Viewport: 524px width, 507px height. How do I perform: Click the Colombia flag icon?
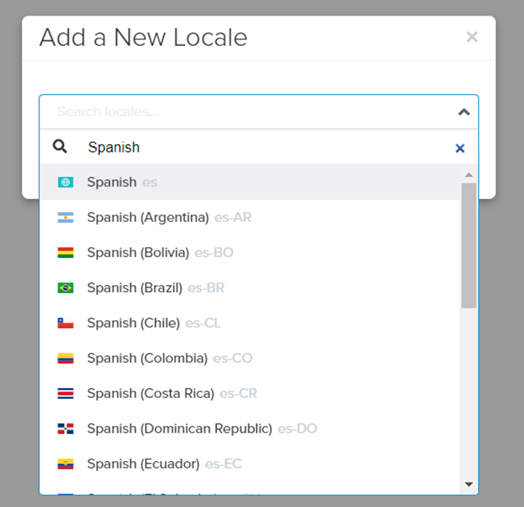[65, 358]
